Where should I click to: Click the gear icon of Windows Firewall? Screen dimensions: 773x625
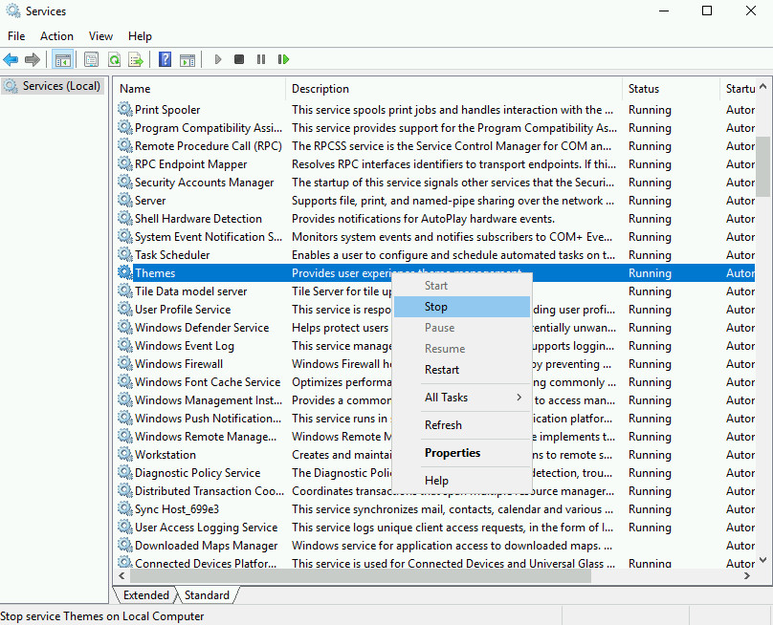coord(125,363)
